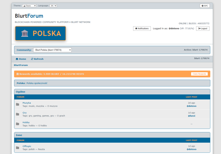This screenshot has width=221, height=154.
Task: Click ONLINE | BLOCK status text
Action: click(x=194, y=23)
